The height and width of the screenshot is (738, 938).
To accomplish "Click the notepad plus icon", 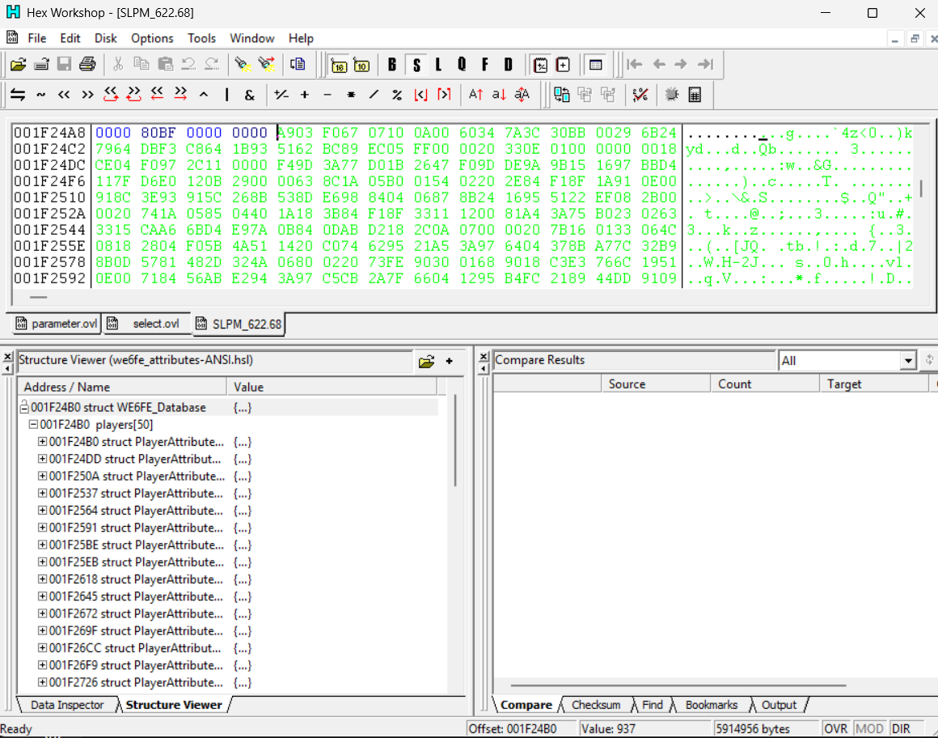I will coord(563,65).
